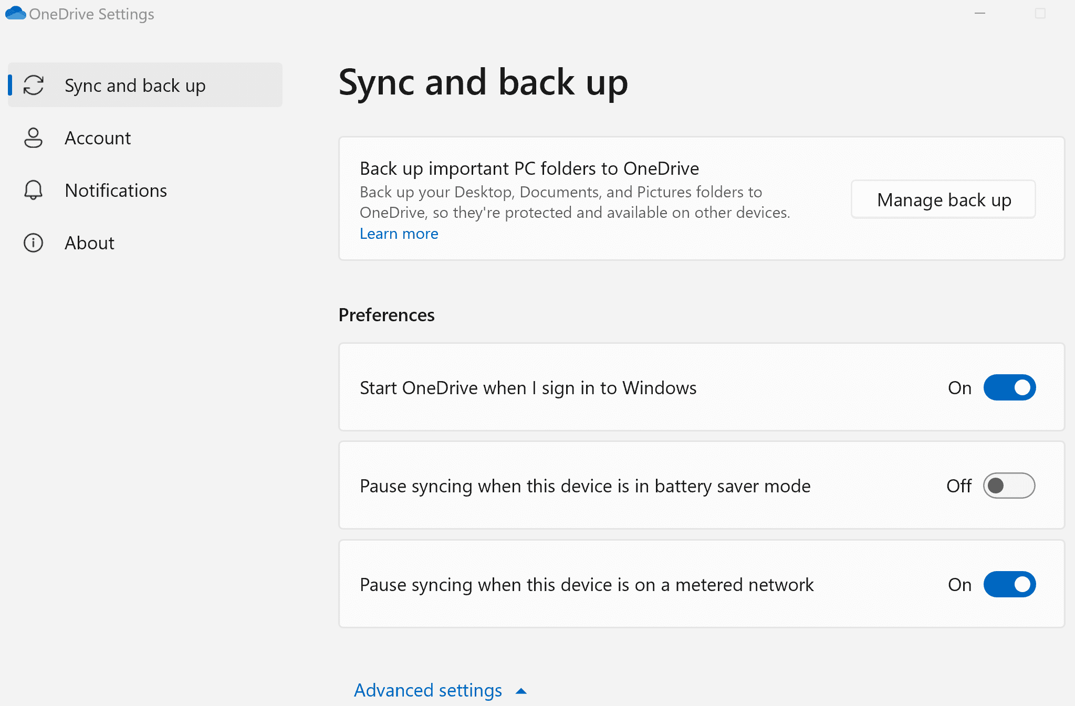Click the restore window button
Screen dimensions: 1075x706
[1040, 13]
